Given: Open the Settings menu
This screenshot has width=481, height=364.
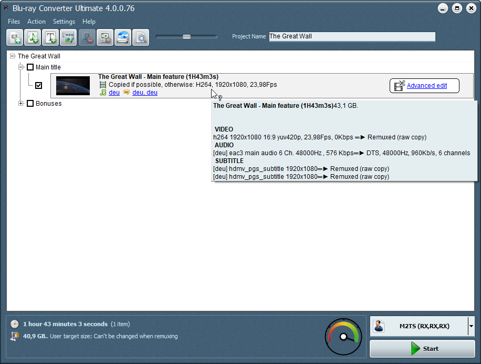Looking at the screenshot, I should (x=64, y=22).
